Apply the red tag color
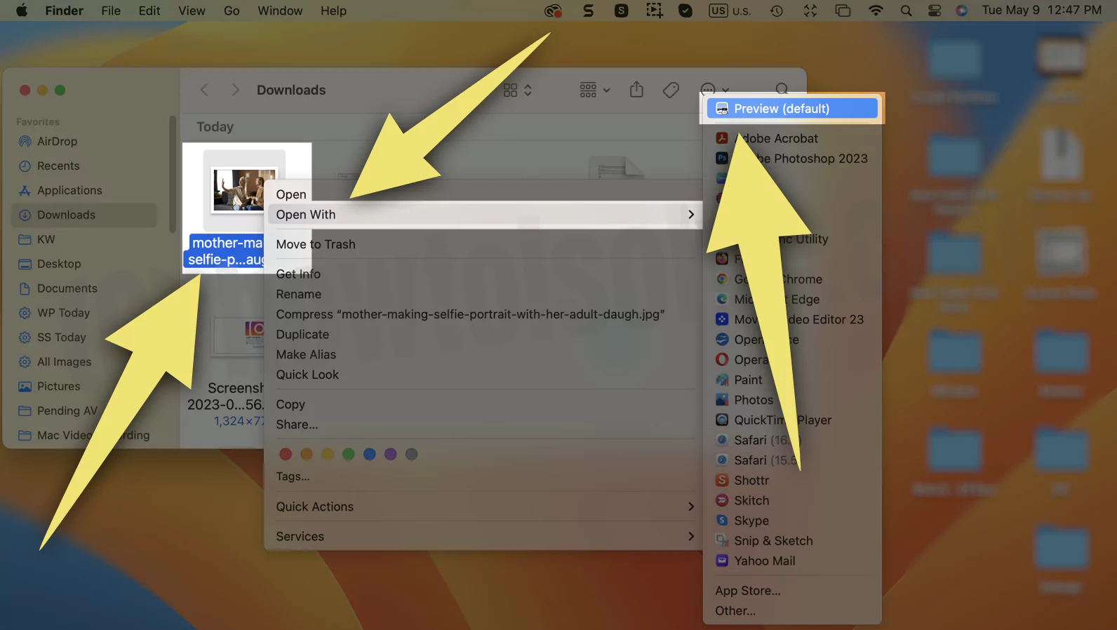 (x=286, y=454)
